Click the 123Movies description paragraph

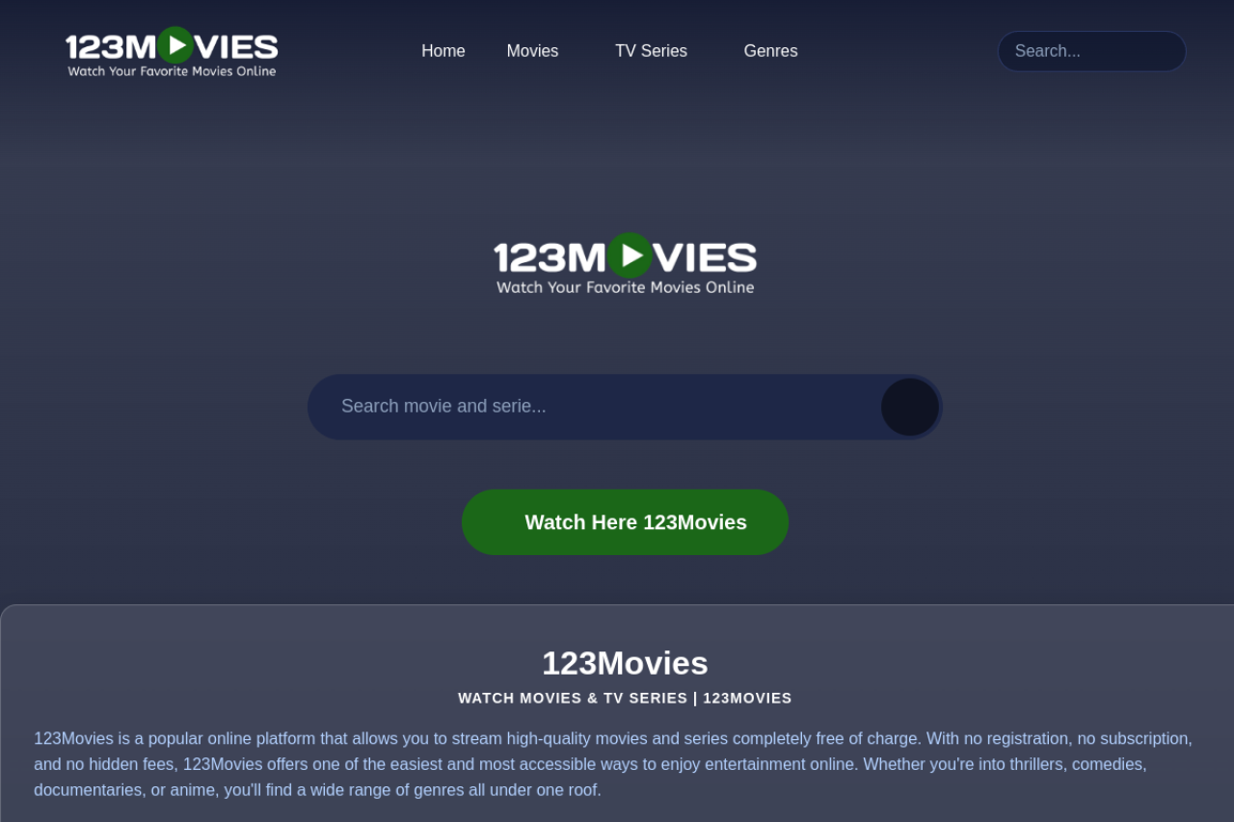pos(613,764)
